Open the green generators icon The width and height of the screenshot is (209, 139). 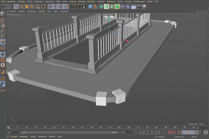[101, 7]
